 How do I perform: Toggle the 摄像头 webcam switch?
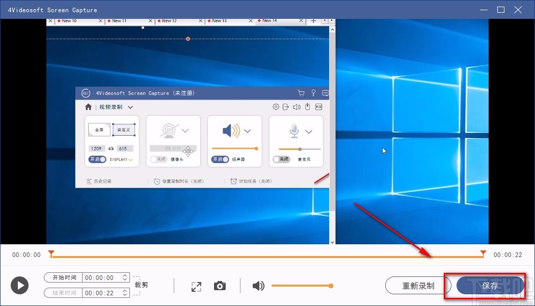[x=159, y=159]
